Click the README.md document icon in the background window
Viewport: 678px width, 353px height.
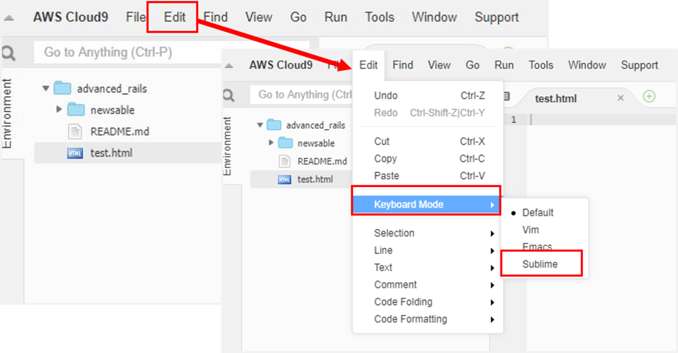[75, 132]
